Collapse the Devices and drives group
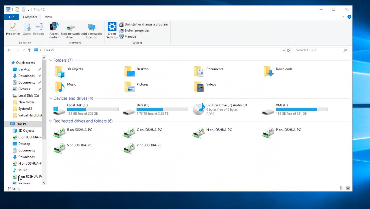Image resolution: width=370 pixels, height=209 pixels. point(51,98)
